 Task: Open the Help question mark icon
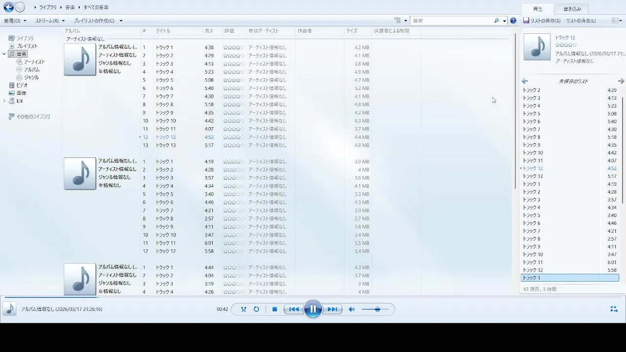(513, 21)
